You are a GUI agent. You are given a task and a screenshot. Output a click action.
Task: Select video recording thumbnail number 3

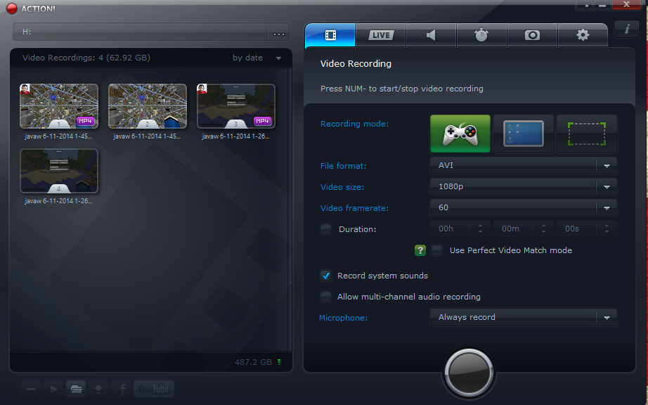(236, 106)
